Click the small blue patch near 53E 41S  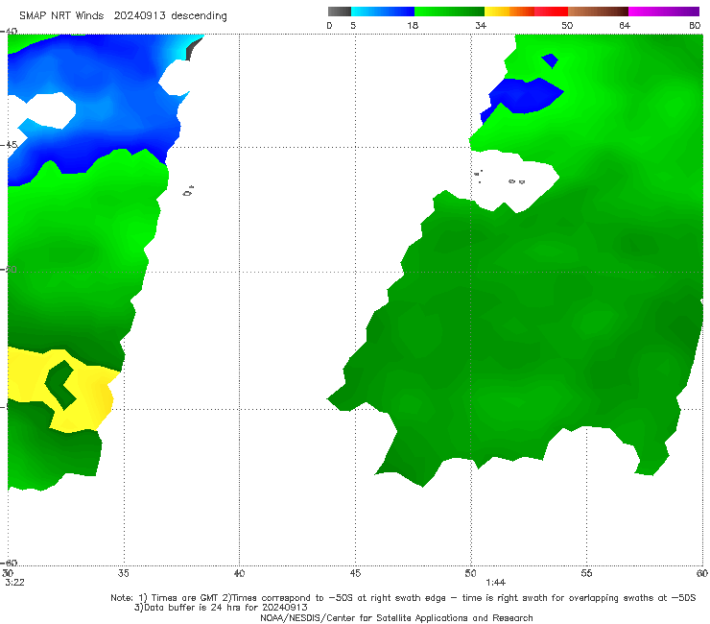(x=550, y=60)
